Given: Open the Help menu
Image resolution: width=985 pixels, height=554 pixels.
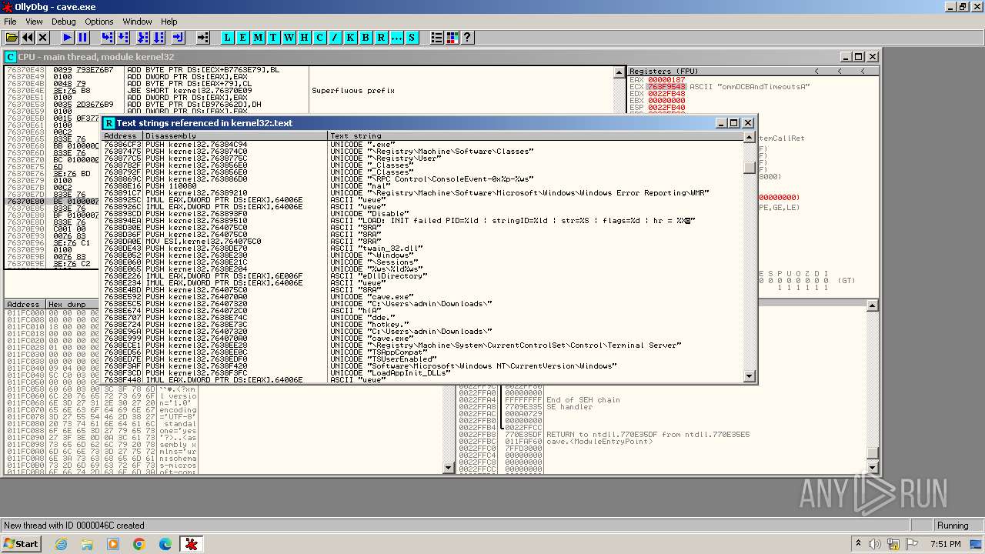Looking at the screenshot, I should [169, 22].
